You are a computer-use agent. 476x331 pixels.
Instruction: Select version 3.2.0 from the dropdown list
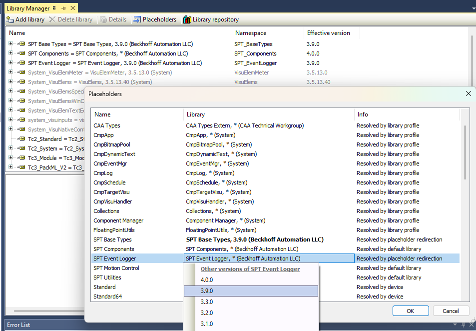(251, 313)
